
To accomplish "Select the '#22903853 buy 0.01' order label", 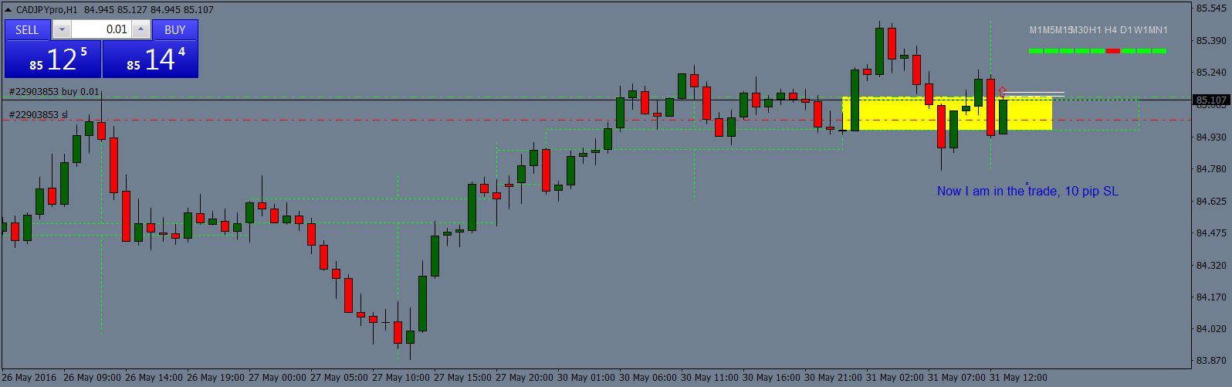I will 54,92.
